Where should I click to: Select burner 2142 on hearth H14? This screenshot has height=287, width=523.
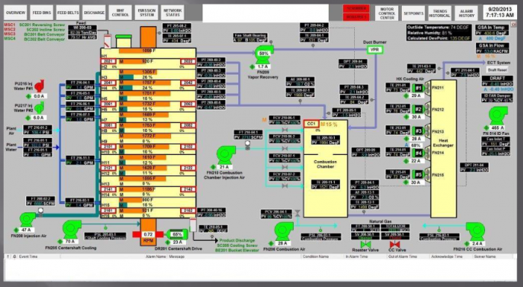pyautogui.click(x=188, y=189)
